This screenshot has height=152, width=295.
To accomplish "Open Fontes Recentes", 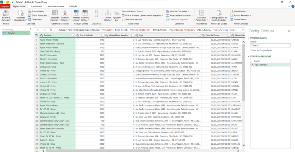I will coord(241,15).
